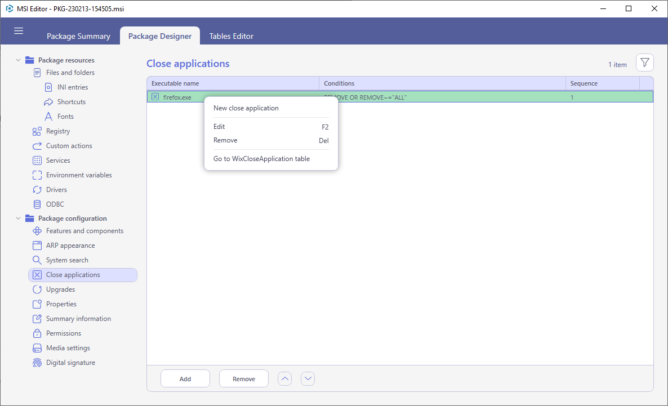Click the Close applications X icon in sidebar
The image size is (668, 406).
(x=37, y=275)
